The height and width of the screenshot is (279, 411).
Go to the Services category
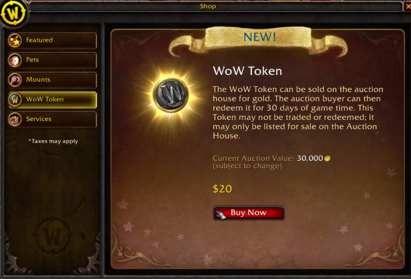[52, 119]
